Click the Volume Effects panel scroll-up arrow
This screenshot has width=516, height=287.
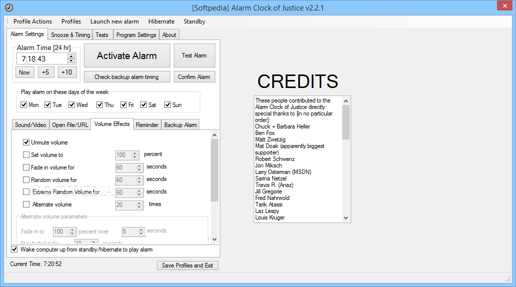point(215,135)
